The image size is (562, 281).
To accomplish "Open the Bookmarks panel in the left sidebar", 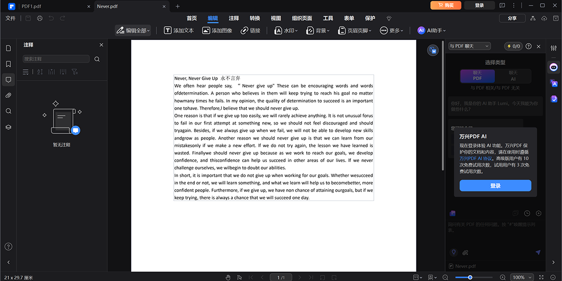I will 8,62.
